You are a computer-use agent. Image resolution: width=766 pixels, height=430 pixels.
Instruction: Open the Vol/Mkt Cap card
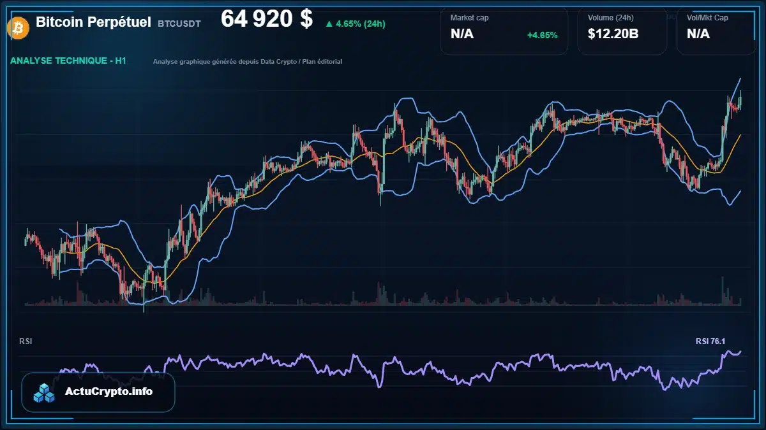pyautogui.click(x=716, y=31)
